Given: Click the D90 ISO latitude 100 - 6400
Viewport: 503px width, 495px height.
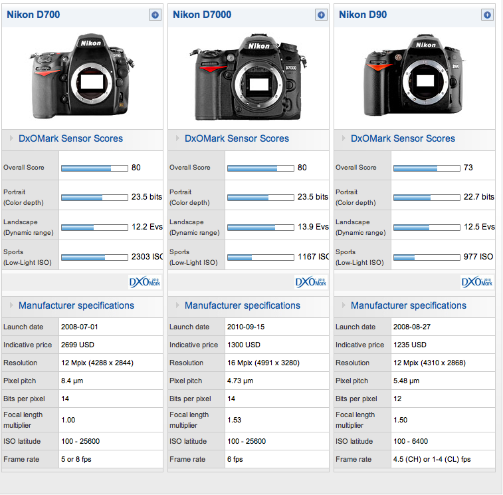Looking at the screenshot, I should [411, 441].
